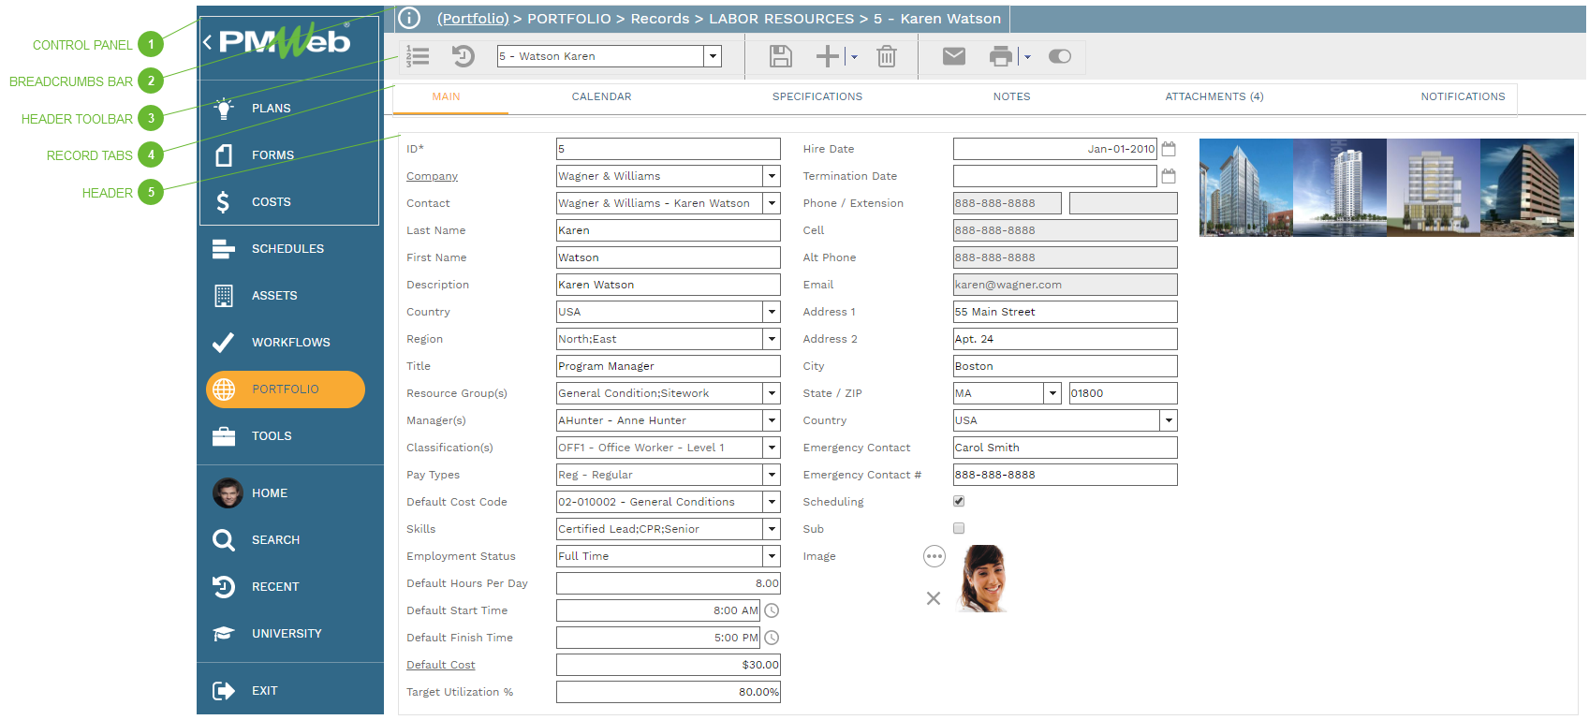This screenshot has height=720, width=1589.
Task: Click the info icon in breadcrumbs bar
Action: (x=409, y=19)
